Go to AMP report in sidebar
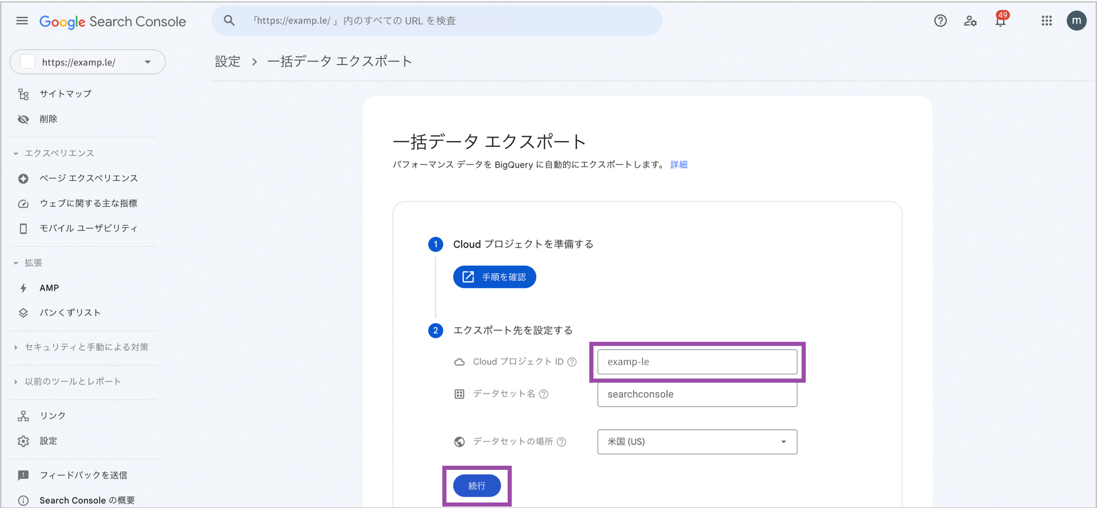Image resolution: width=1097 pixels, height=508 pixels. pyautogui.click(x=49, y=288)
